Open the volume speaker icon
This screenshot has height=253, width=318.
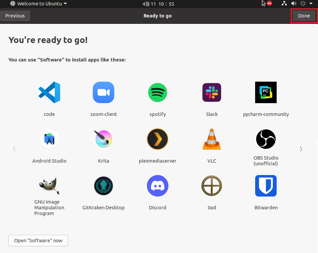click(x=294, y=3)
